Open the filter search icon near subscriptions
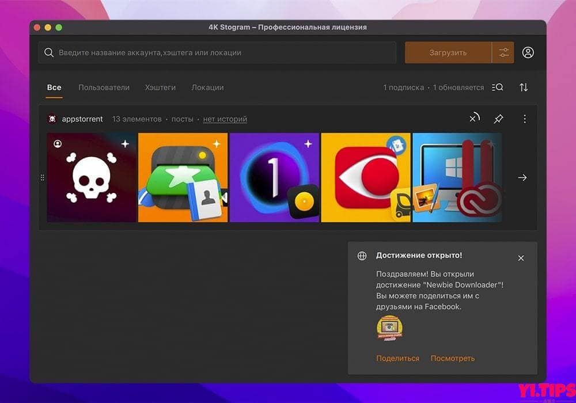This screenshot has height=403, width=576. [x=497, y=87]
